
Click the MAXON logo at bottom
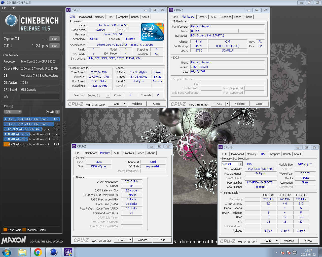tap(14, 240)
